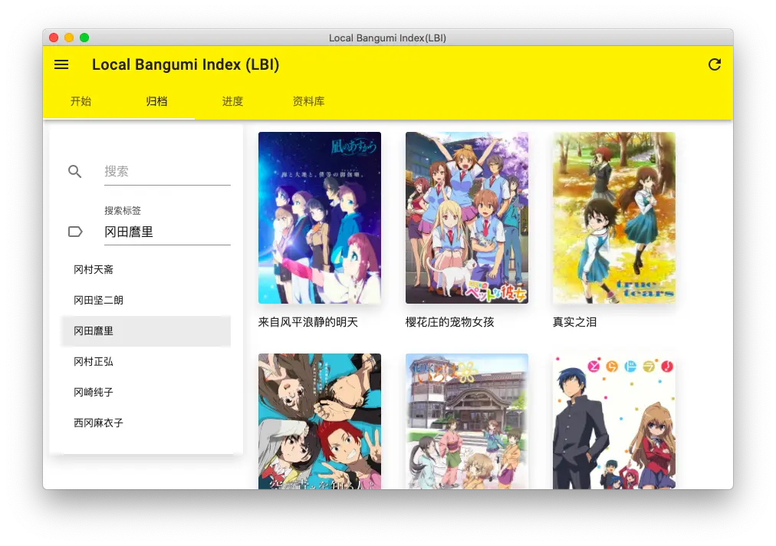Focus the 搜索 text field
The width and height of the screenshot is (776, 546).
[x=167, y=172]
